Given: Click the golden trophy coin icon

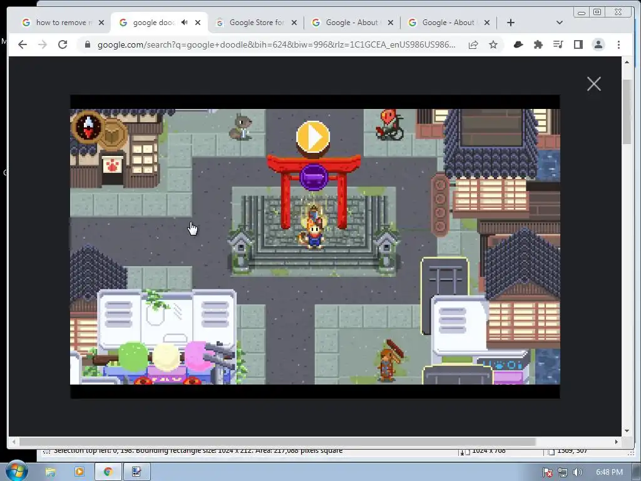Looking at the screenshot, I should pos(114,134).
